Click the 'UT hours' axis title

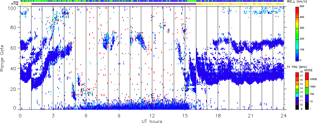[152, 121]
